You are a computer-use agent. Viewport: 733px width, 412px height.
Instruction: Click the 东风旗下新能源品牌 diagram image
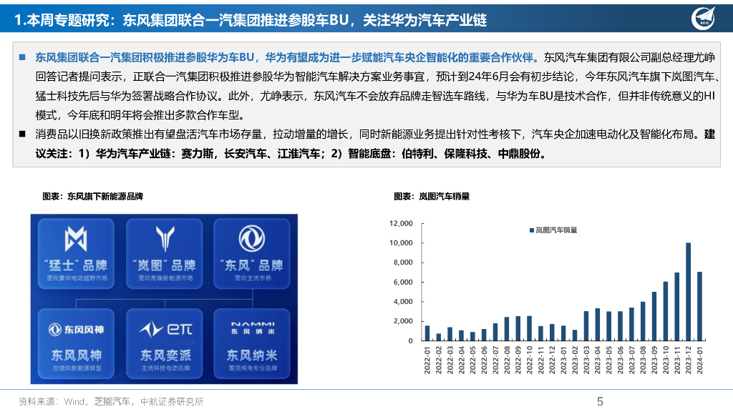pyautogui.click(x=164, y=299)
